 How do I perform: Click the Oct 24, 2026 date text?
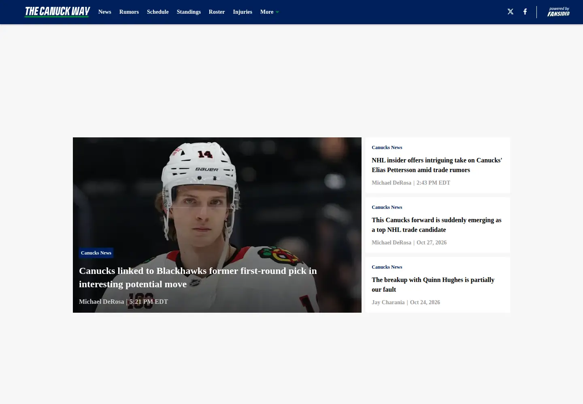point(425,302)
